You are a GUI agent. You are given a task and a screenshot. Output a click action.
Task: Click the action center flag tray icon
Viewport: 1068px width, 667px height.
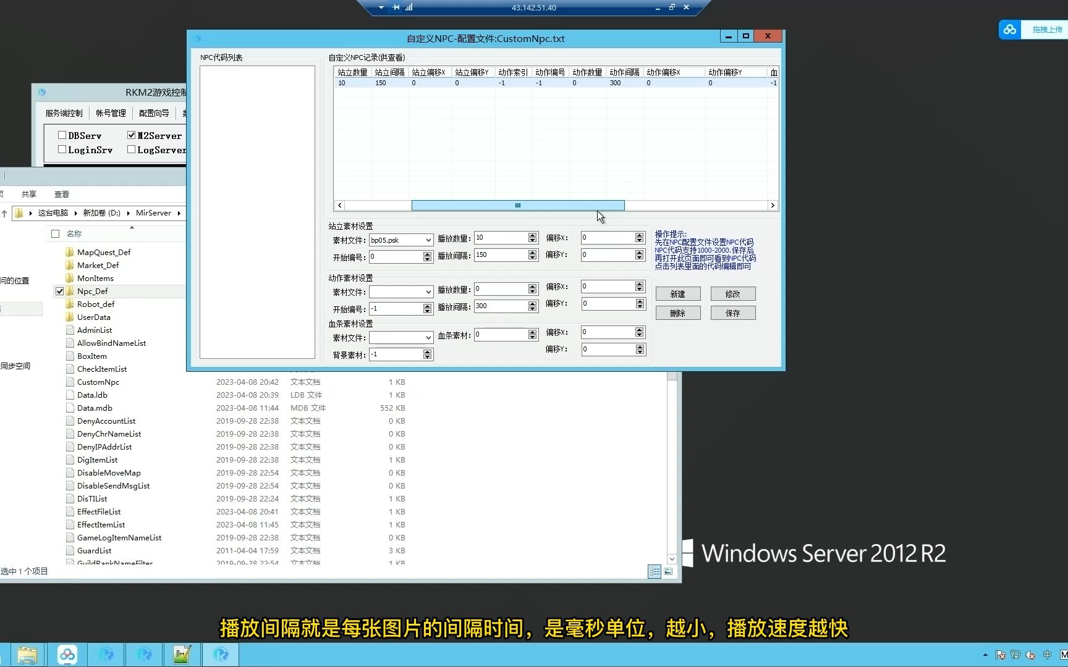1000,655
